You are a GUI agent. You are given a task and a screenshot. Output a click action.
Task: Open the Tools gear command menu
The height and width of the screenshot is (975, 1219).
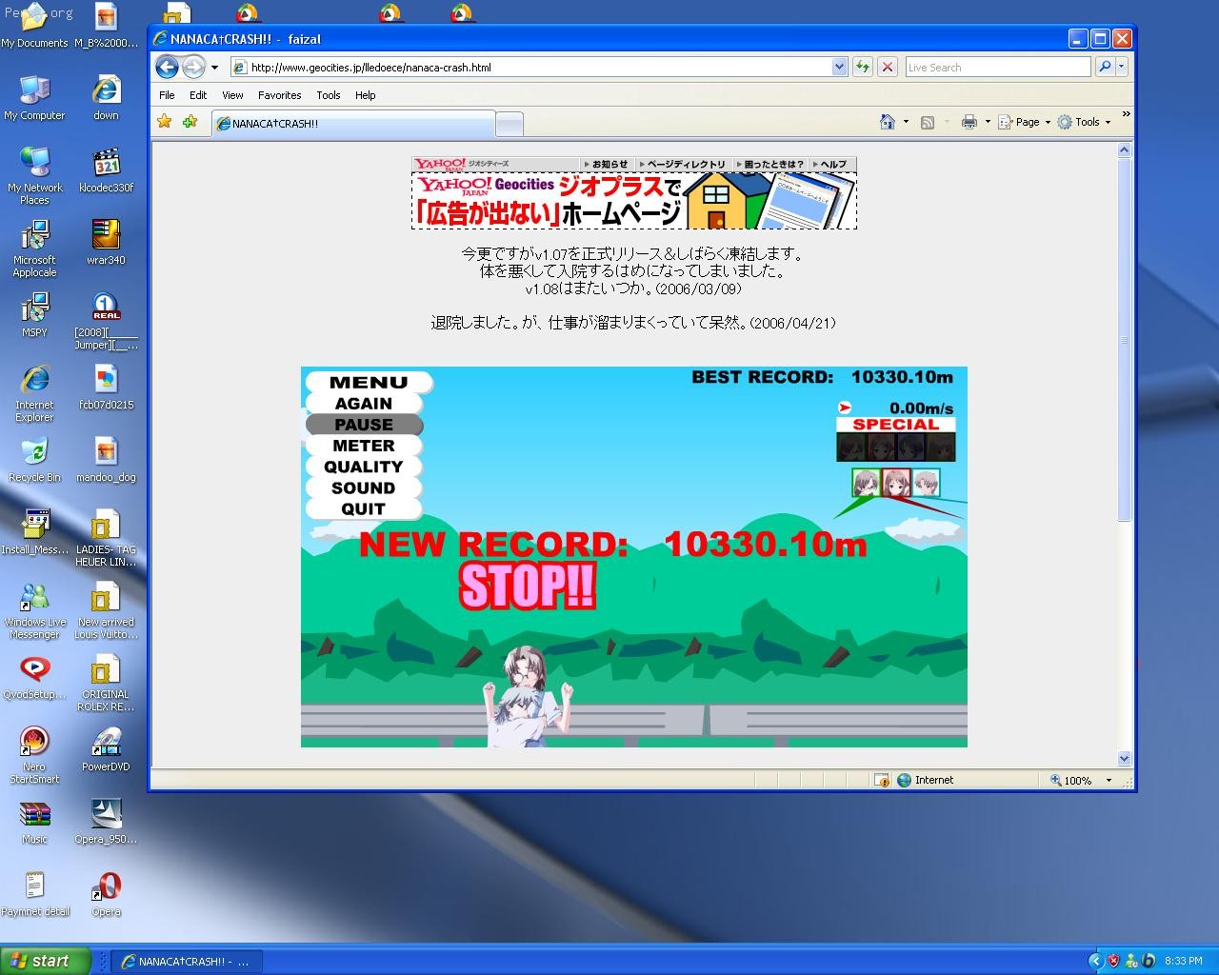(1084, 122)
